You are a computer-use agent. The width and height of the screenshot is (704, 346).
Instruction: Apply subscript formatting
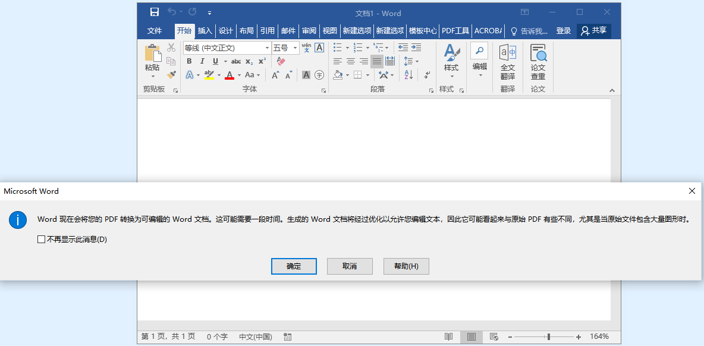pos(249,61)
